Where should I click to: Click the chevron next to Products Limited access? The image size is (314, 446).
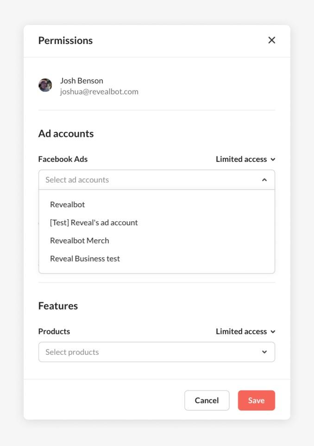[273, 332]
